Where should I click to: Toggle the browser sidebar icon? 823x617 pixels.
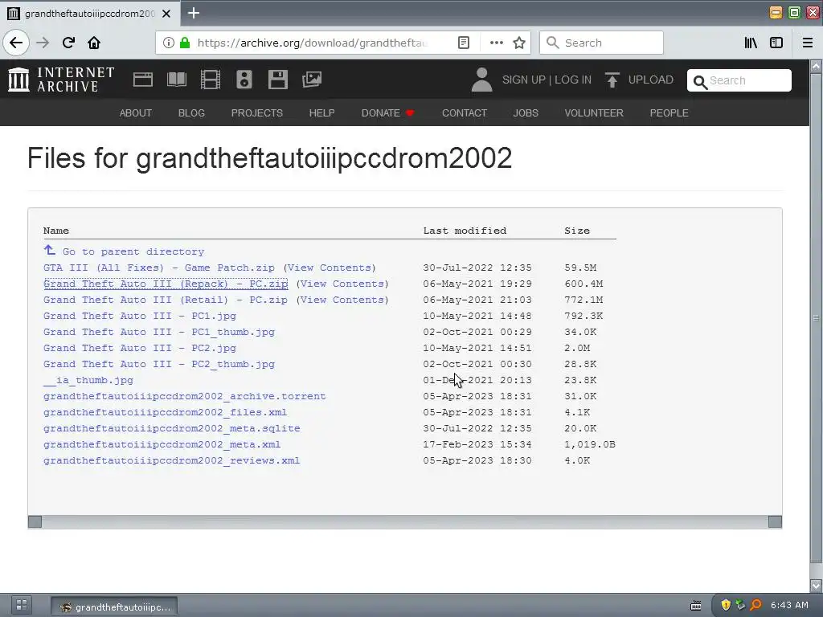click(x=776, y=43)
